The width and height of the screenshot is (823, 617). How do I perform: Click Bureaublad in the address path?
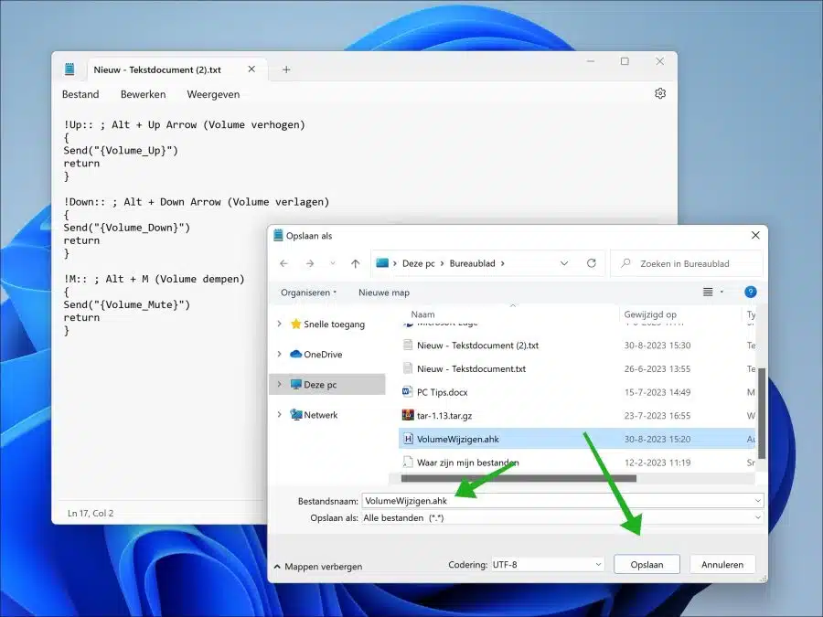(x=473, y=263)
